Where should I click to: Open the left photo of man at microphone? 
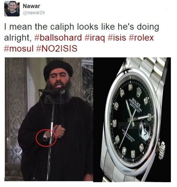49,119
